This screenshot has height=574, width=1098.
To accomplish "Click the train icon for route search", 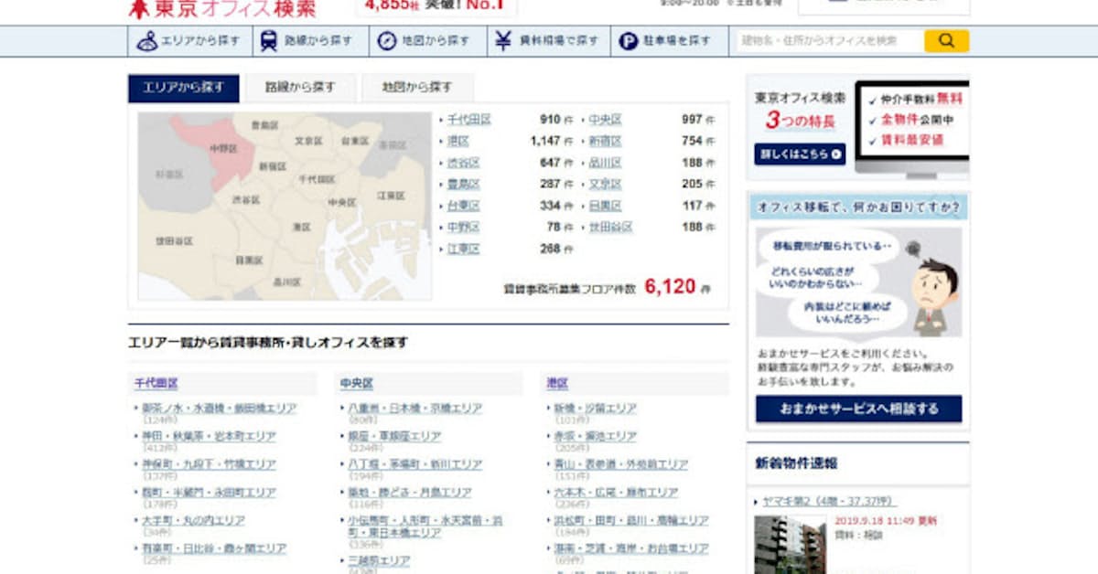I will coord(269,41).
